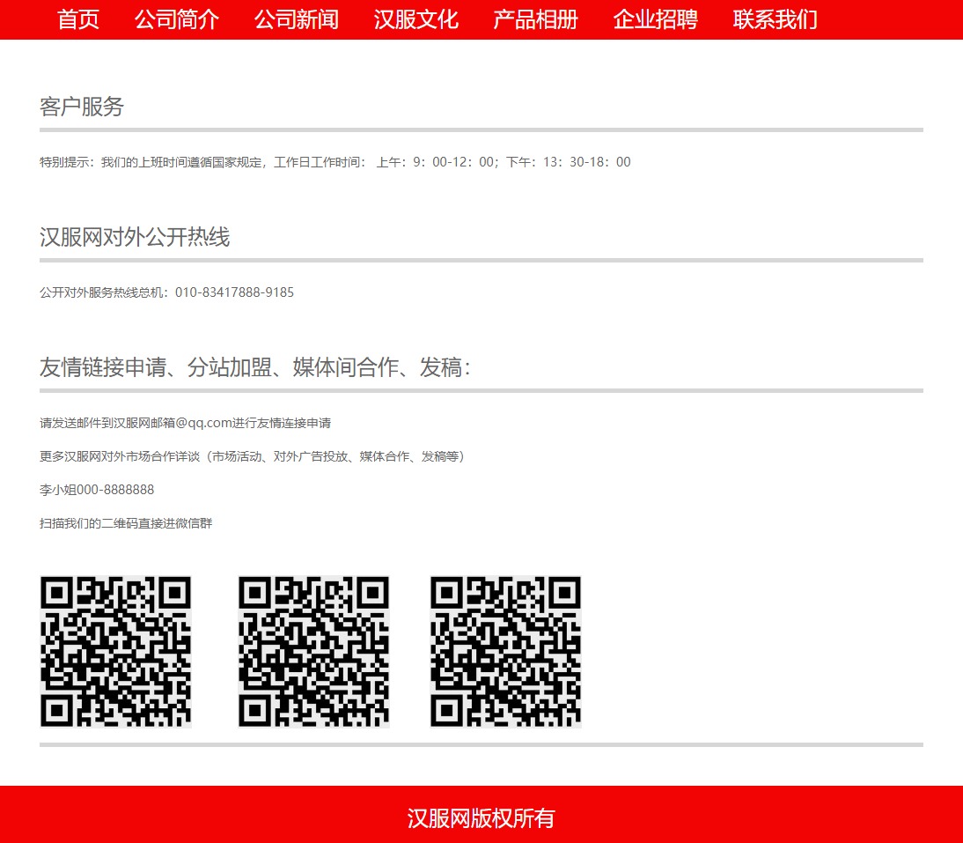Click the 扫描我们的二维码 instruction text
Image resolution: width=963 pixels, height=843 pixels.
click(x=126, y=523)
